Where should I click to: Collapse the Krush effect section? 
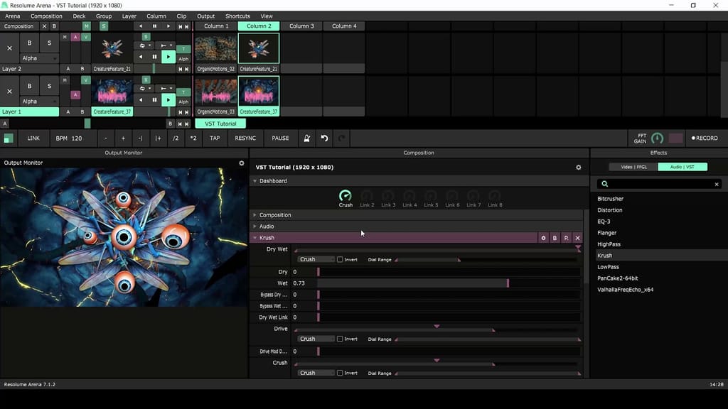click(x=255, y=237)
